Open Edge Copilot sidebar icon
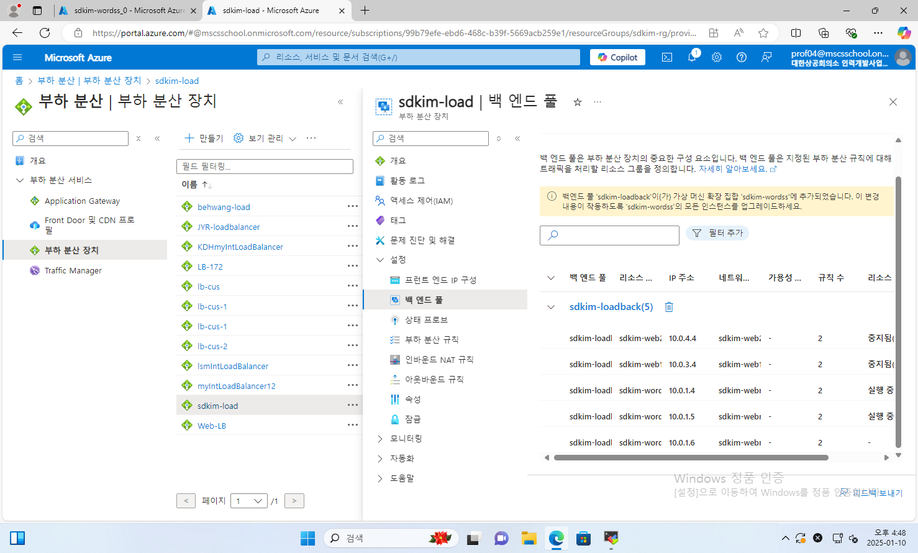The width and height of the screenshot is (918, 553). coord(904,33)
